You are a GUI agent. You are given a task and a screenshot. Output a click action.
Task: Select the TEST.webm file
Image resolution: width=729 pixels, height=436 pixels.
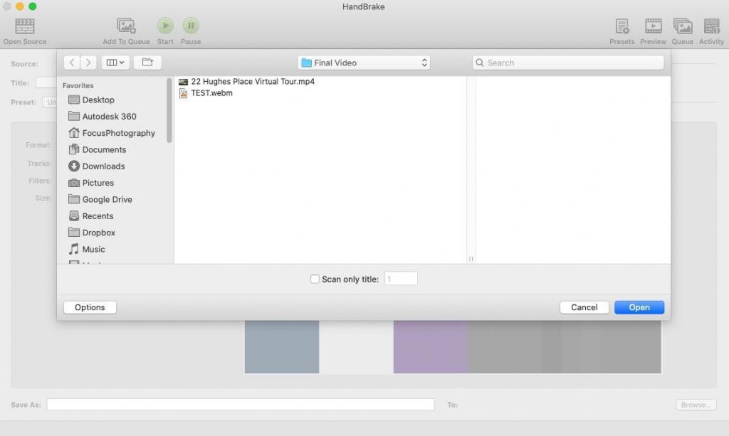tap(211, 93)
